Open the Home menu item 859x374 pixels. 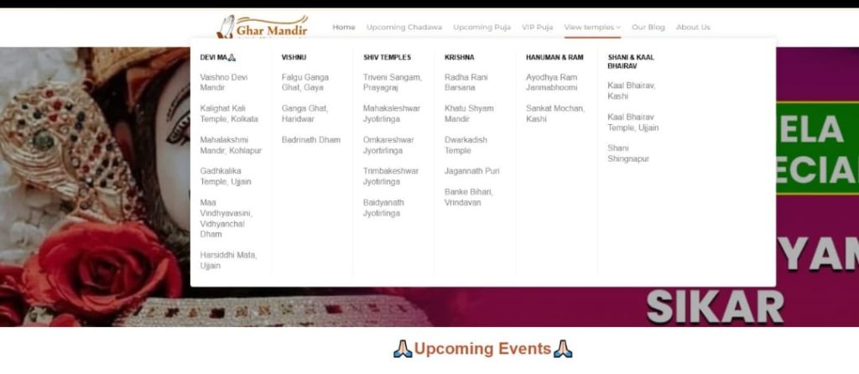coord(343,27)
